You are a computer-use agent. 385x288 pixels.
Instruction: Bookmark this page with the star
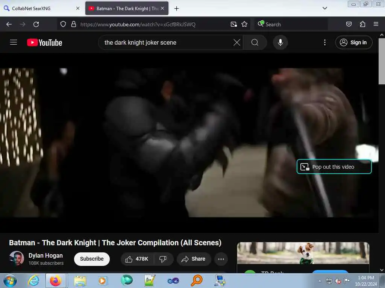pos(244,24)
